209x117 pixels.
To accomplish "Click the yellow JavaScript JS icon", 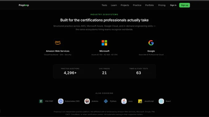I will tap(140, 101).
